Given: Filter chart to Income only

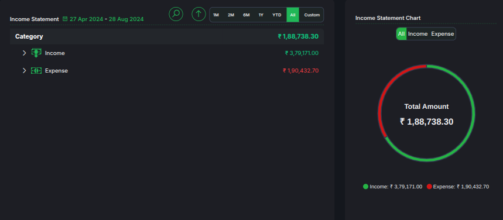Looking at the screenshot, I should click(x=418, y=34).
